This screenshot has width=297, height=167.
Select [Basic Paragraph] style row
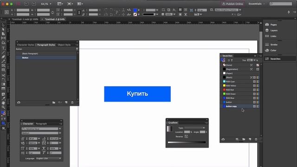(46, 54)
